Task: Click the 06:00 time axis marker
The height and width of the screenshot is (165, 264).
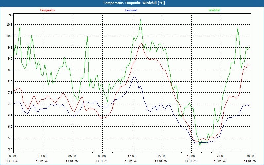Action: point(72,156)
